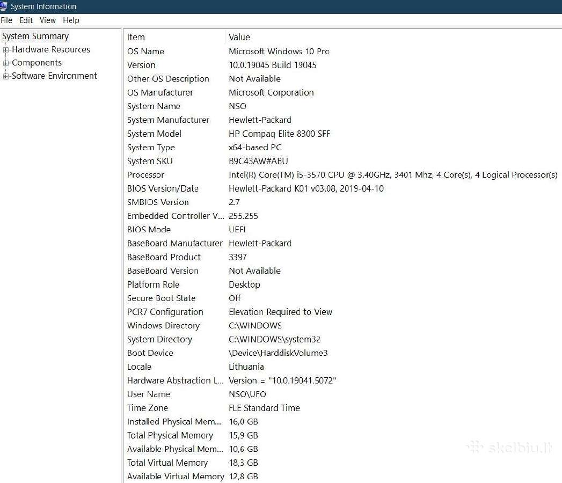Select BaseBoard Manufacturer row
562x483 pixels.
(175, 243)
